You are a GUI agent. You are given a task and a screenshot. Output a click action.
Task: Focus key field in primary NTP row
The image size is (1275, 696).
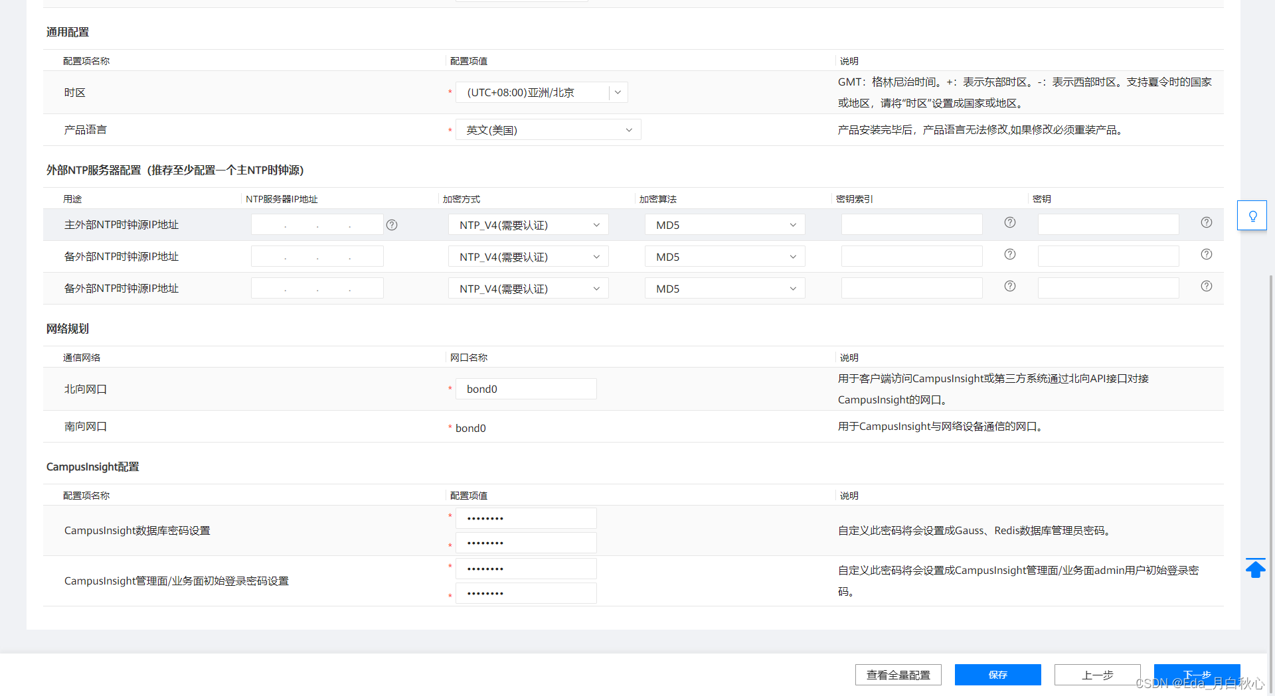pos(1108,224)
